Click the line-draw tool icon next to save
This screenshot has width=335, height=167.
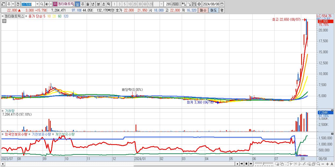[x=189, y=4]
